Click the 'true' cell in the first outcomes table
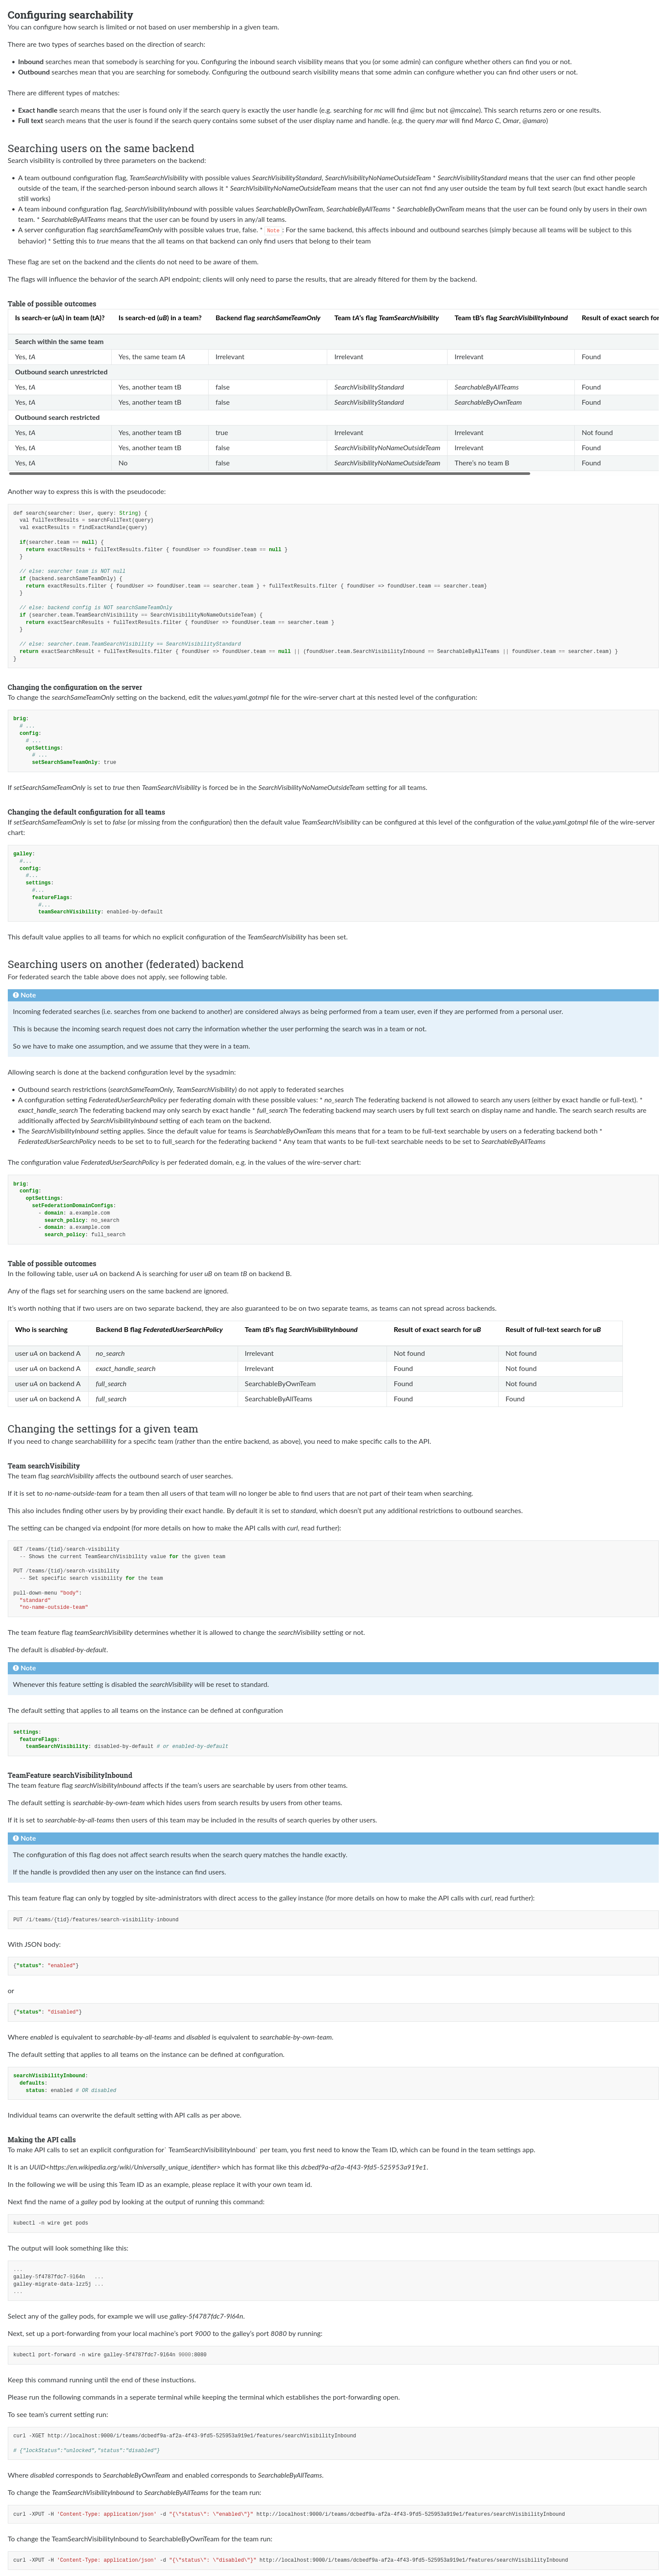Image resolution: width=667 pixels, height=2576 pixels. tap(267, 433)
